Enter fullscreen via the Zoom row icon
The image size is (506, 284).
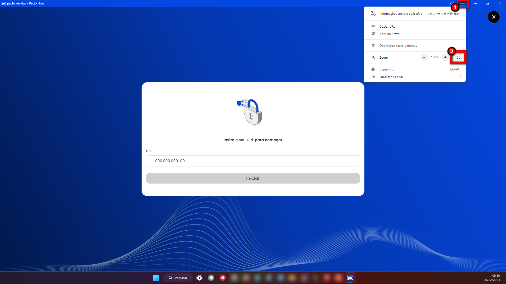459,57
